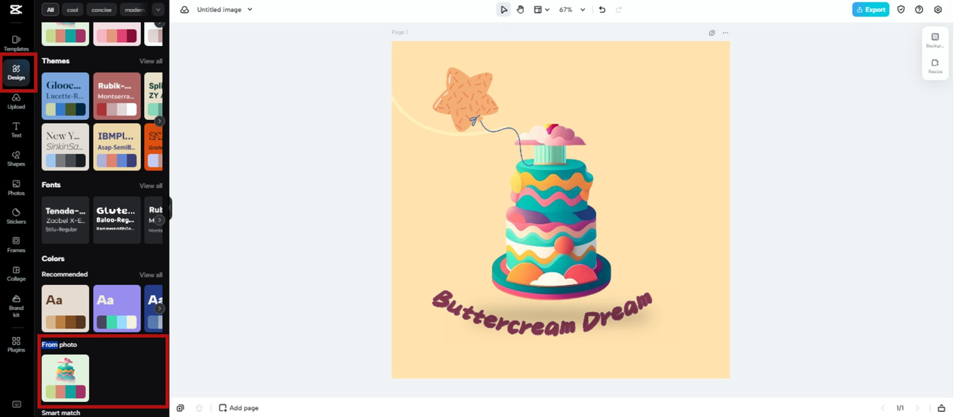
Task: Open the Shapes sidebar panel
Action: point(16,158)
